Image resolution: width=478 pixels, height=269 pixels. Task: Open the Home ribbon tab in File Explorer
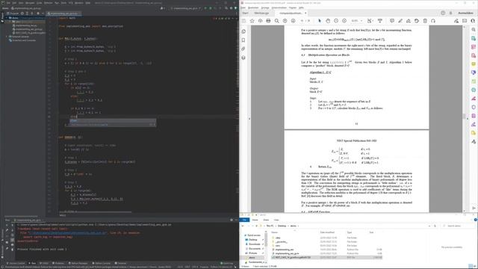(x=255, y=220)
